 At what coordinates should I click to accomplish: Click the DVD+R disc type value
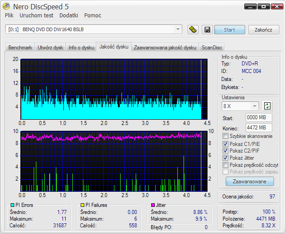250,64
